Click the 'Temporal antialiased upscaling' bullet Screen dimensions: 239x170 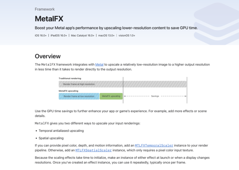[61, 131]
